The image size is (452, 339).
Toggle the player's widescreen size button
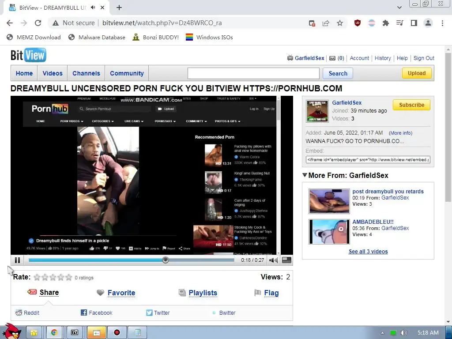tap(286, 260)
